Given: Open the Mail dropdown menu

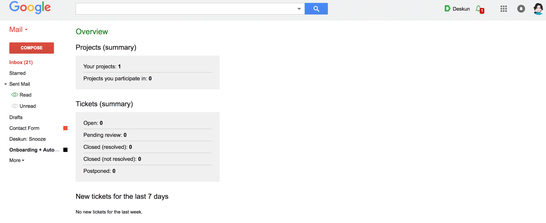Looking at the screenshot, I should tap(19, 29).
